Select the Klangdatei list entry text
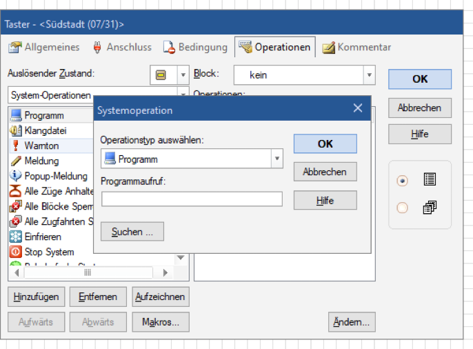Image resolution: width=473 pixels, height=349 pixels. click(x=46, y=130)
